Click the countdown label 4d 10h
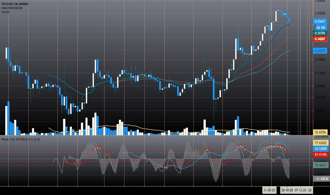Image resolution: width=330 pixels, height=195 pixels. [x=321, y=28]
